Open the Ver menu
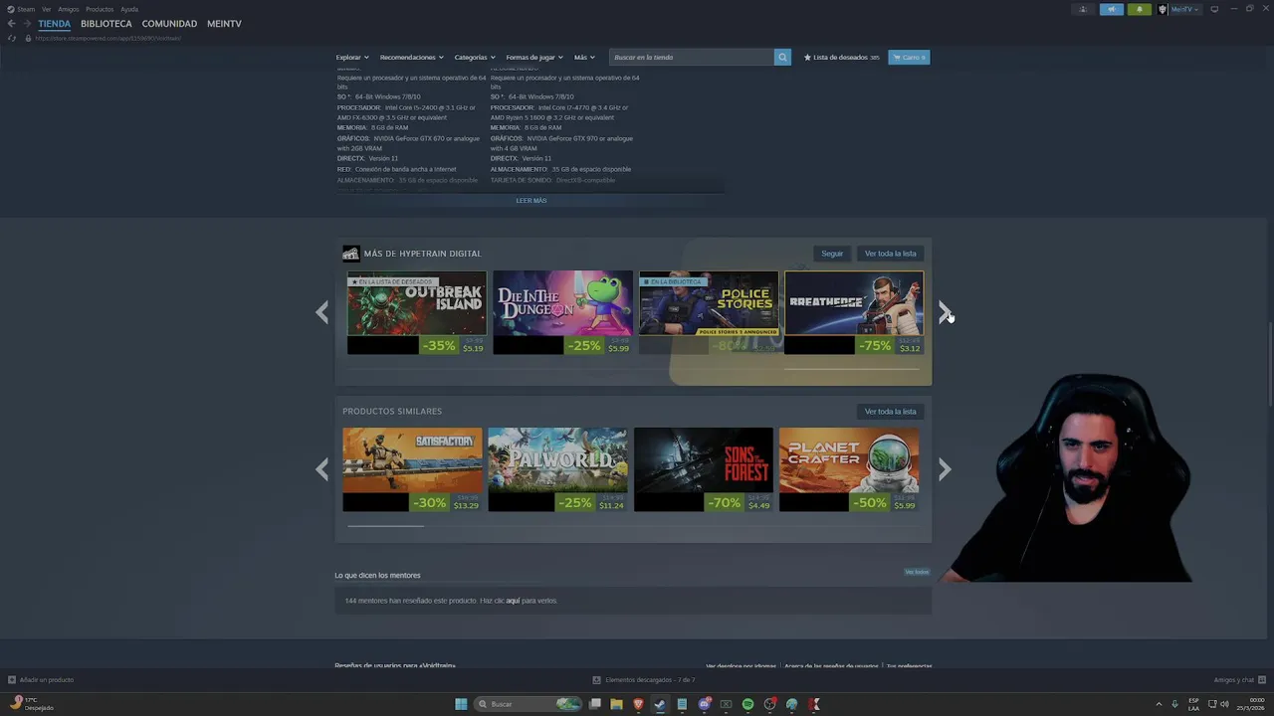1274x716 pixels. pos(46,9)
